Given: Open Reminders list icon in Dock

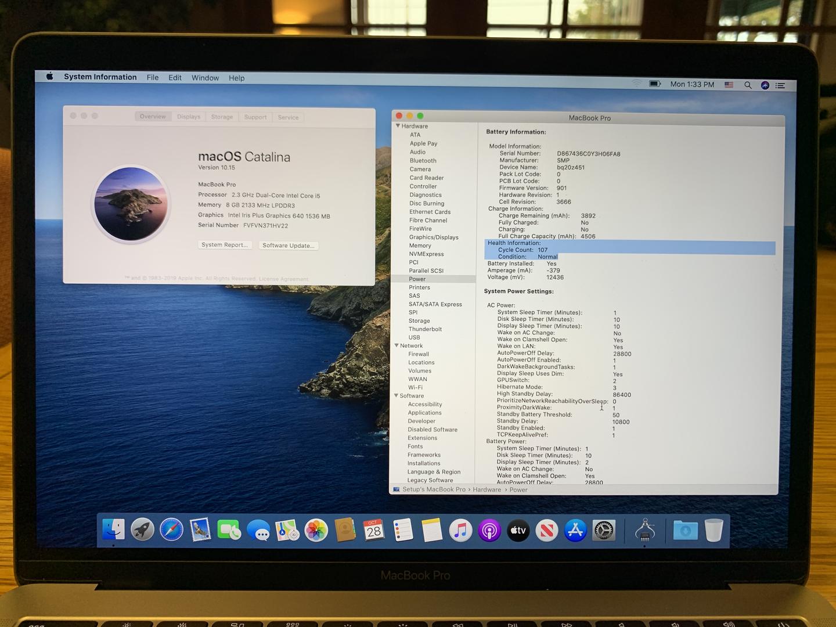Looking at the screenshot, I should pyautogui.click(x=403, y=531).
